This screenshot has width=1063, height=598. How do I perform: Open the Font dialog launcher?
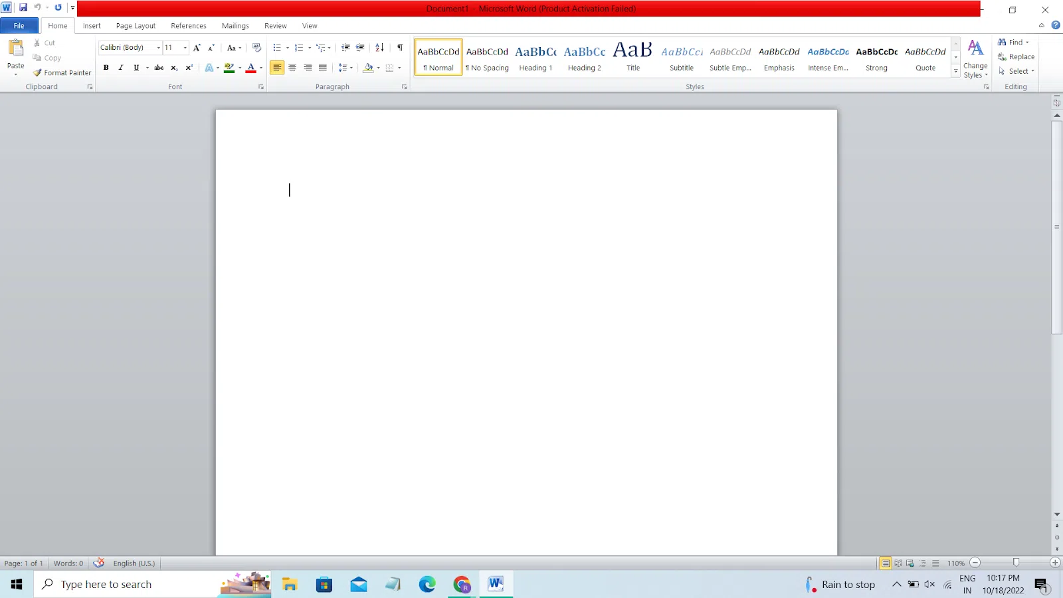point(261,87)
